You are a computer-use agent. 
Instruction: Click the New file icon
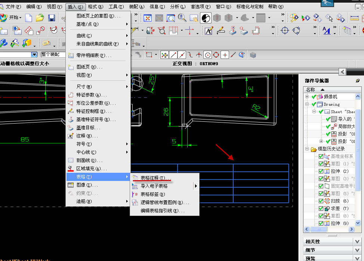pyautogui.click(x=28, y=18)
